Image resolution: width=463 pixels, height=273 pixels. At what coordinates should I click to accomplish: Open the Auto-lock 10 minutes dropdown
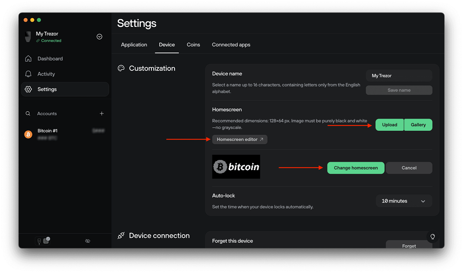pyautogui.click(x=404, y=201)
